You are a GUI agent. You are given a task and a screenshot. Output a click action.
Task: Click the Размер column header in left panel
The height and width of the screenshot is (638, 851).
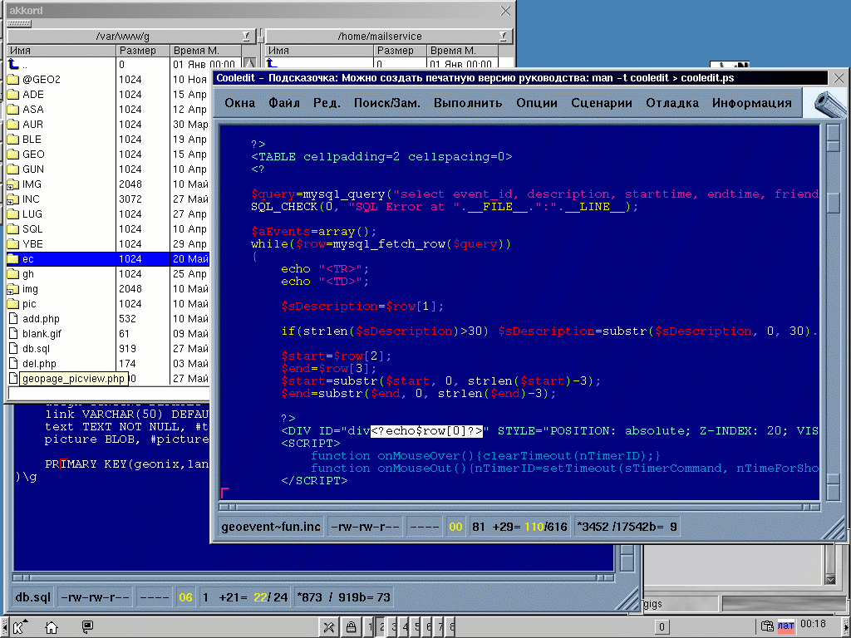[142, 51]
